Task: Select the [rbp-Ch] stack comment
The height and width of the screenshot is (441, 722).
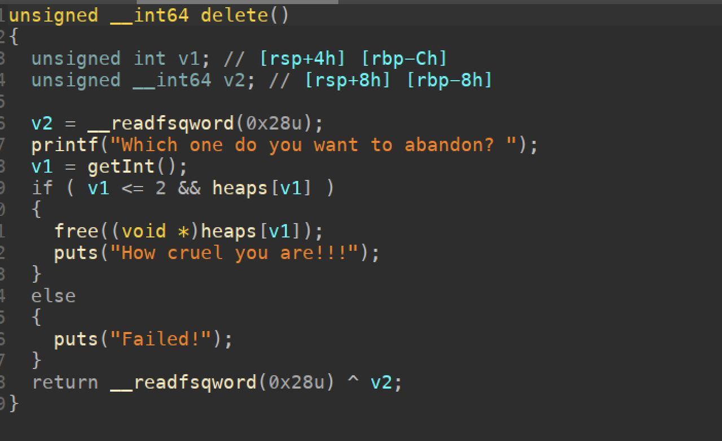Action: tap(403, 59)
